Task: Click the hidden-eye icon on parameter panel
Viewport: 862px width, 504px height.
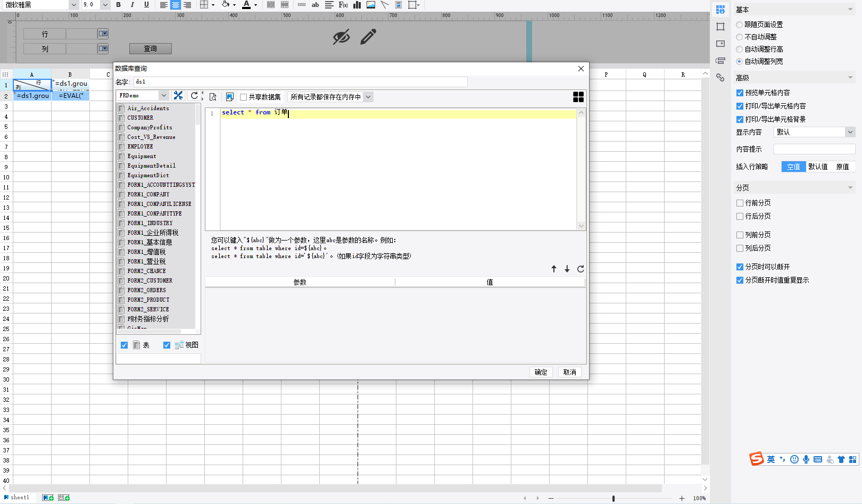Action: pos(341,37)
